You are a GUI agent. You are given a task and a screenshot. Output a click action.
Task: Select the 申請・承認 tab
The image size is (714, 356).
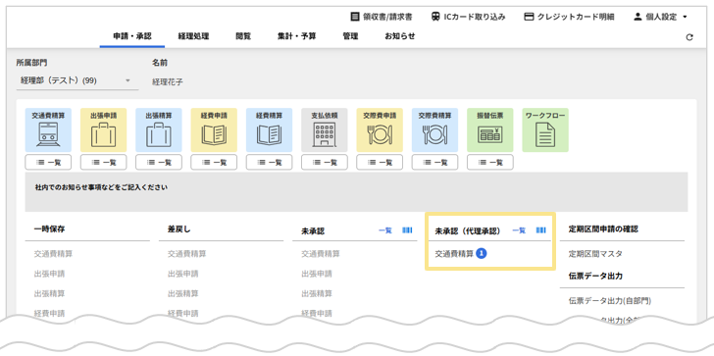pos(132,36)
